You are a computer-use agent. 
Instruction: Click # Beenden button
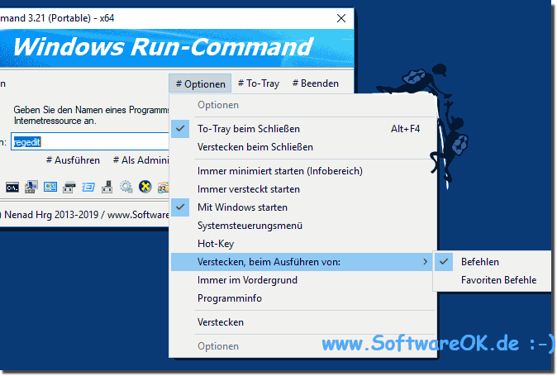click(316, 83)
